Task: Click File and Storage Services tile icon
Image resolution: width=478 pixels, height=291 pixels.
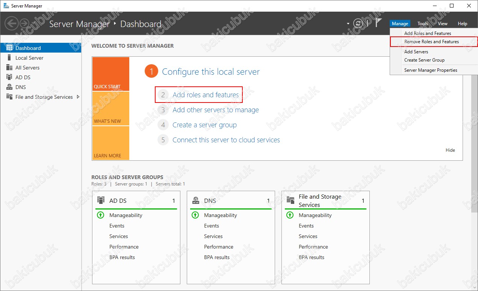Action: (290, 200)
